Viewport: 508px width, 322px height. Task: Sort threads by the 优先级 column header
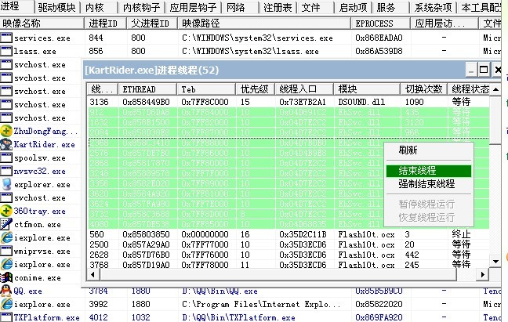257,89
